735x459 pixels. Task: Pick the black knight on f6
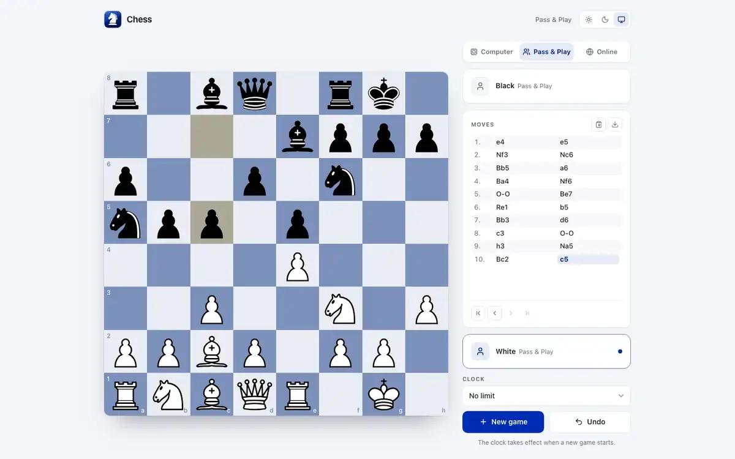(x=341, y=180)
